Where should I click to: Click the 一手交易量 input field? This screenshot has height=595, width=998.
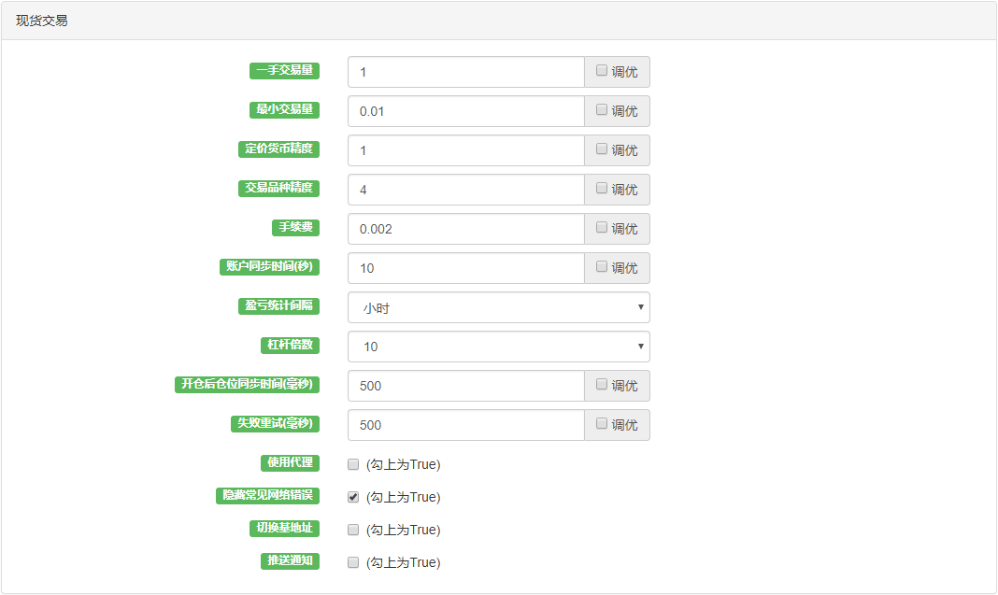465,72
